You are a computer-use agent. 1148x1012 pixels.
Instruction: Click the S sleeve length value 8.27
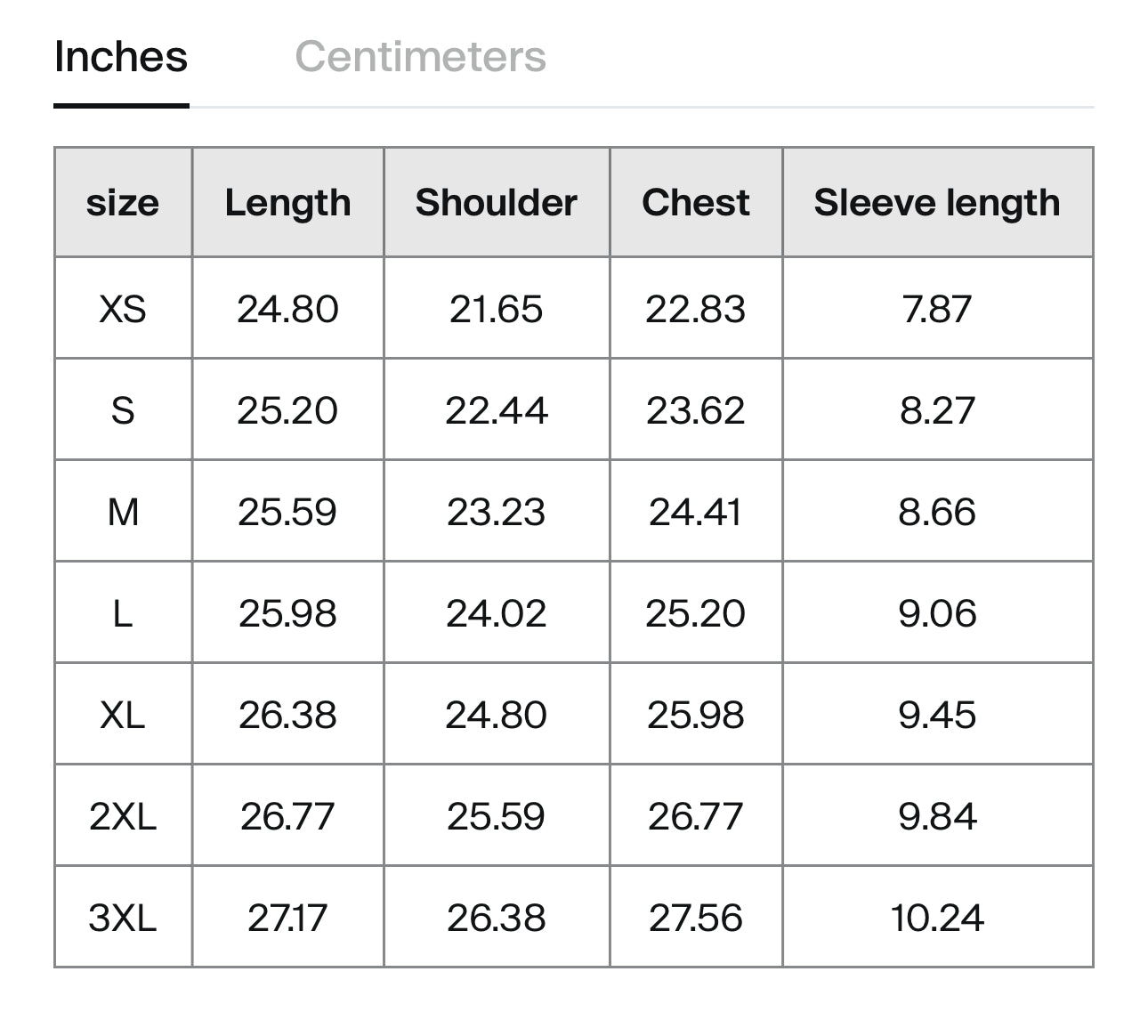936,410
